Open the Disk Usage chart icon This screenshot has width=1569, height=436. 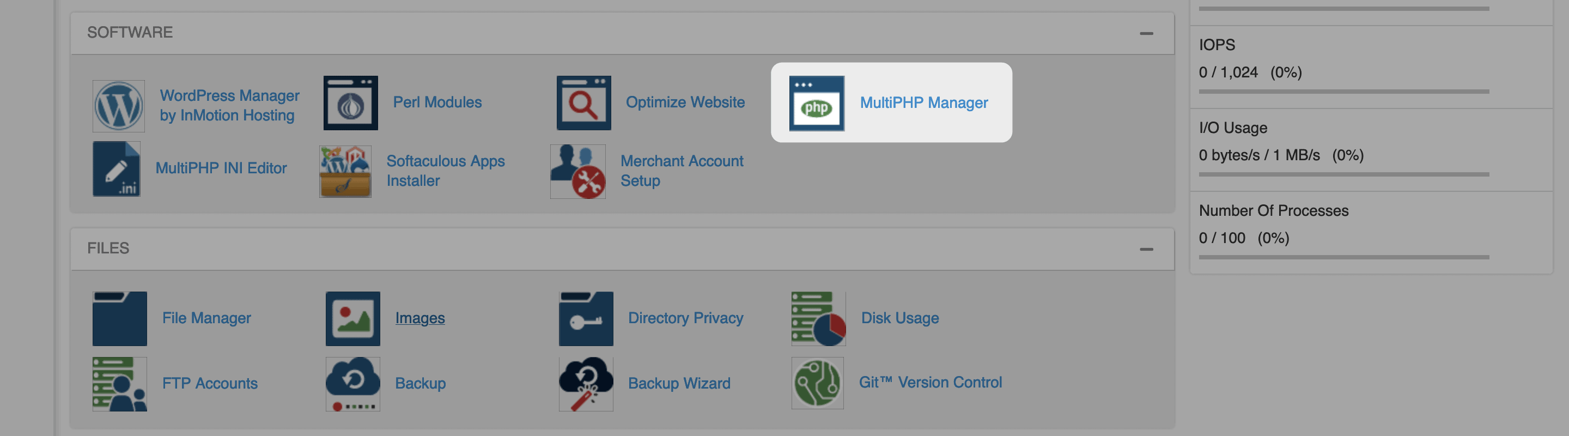pos(819,318)
